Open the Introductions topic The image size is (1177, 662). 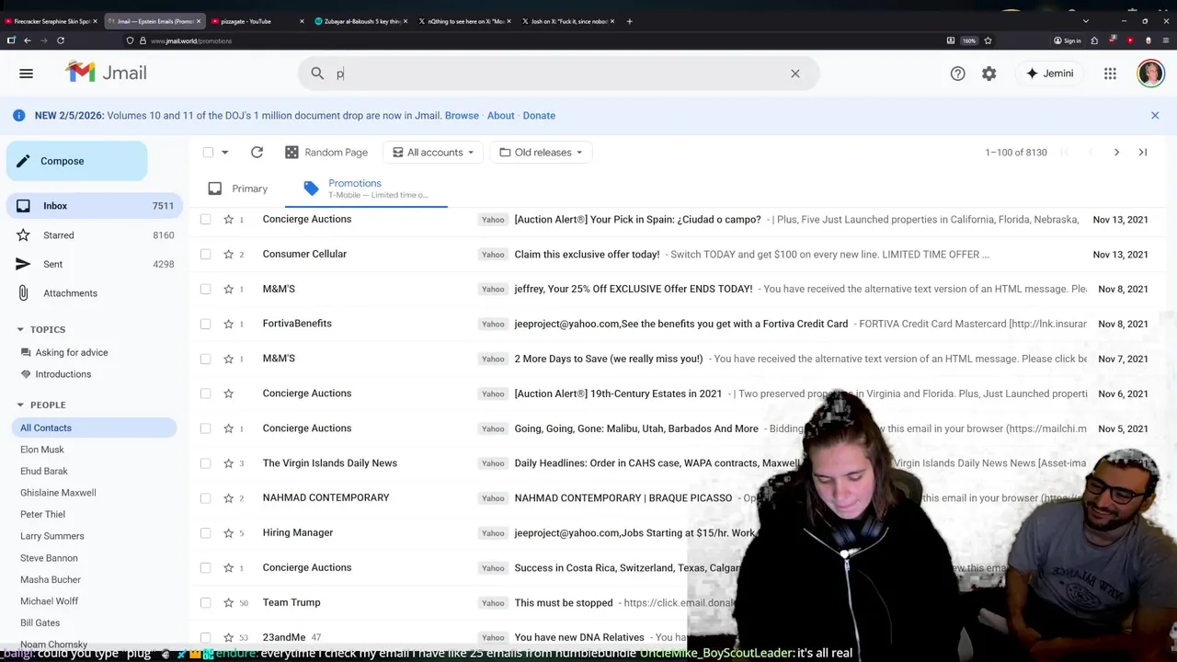pos(63,374)
